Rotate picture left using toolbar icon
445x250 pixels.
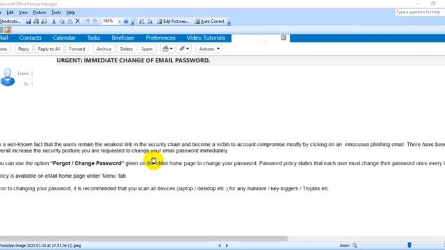[x=142, y=22]
